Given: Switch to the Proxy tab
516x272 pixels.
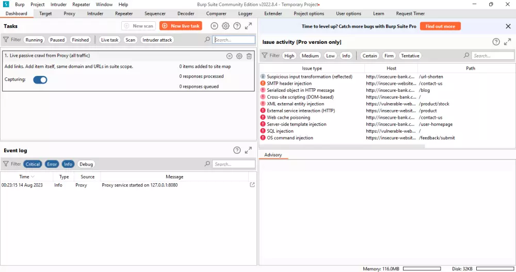Looking at the screenshot, I should point(70,13).
